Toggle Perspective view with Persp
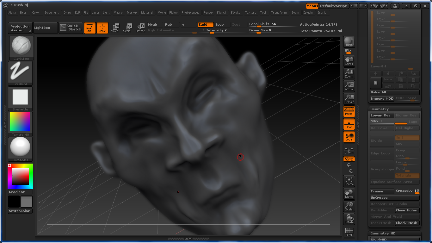This screenshot has width=432, height=243. (349, 111)
